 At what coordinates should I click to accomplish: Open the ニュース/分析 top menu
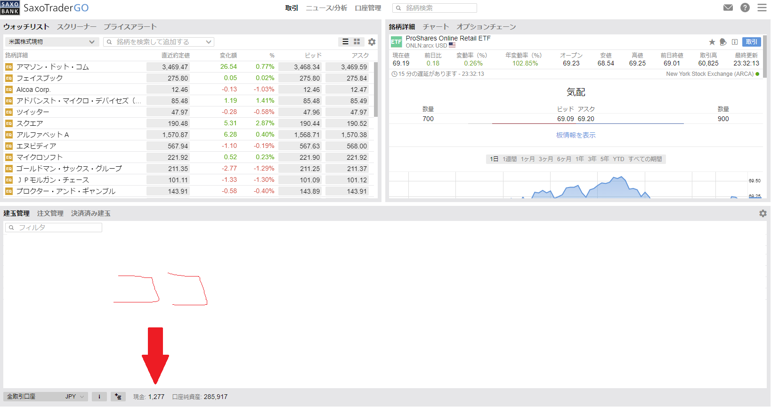tap(326, 8)
